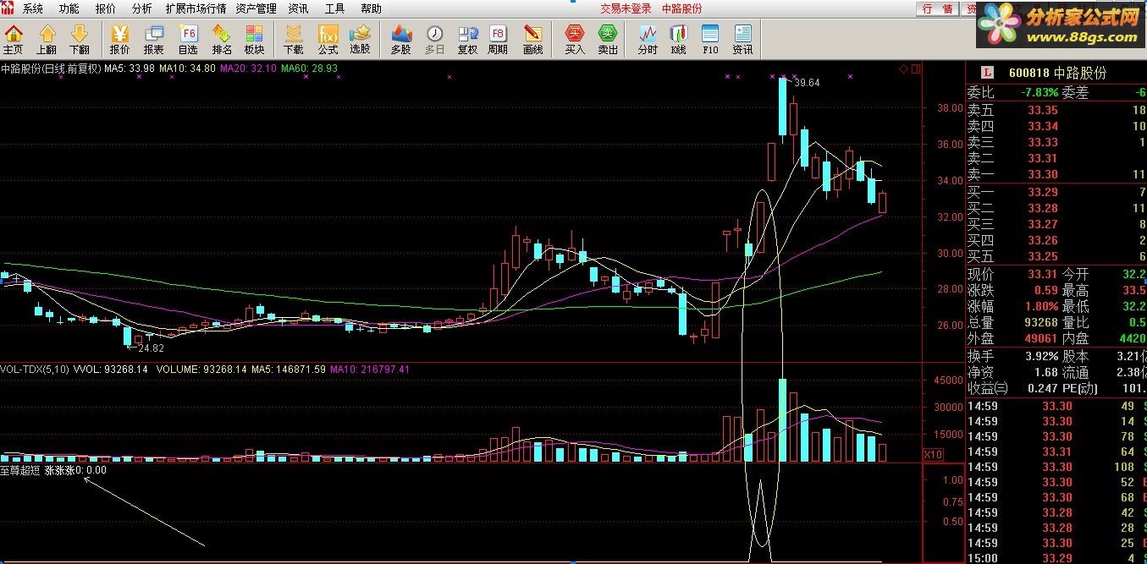The width and height of the screenshot is (1147, 564).
Task: Click 卖一 price 33.30
Action: coord(1042,174)
